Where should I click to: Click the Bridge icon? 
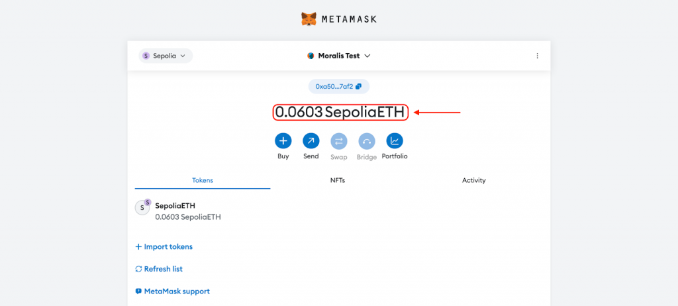tap(367, 141)
